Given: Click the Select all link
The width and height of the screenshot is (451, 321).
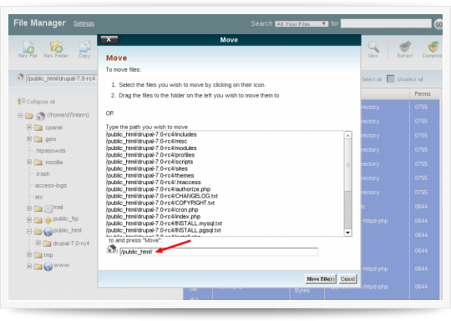Looking at the screenshot, I should 372,79.
